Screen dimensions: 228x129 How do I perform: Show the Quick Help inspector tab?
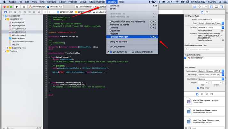point(207,12)
